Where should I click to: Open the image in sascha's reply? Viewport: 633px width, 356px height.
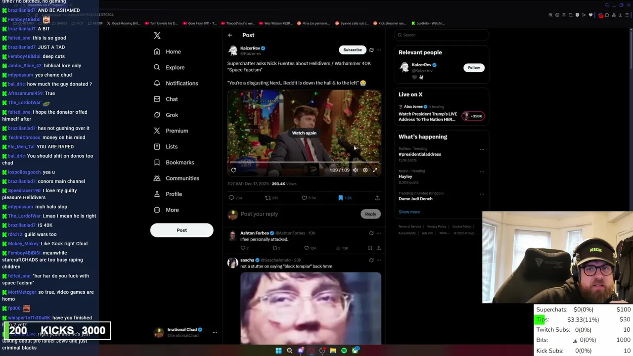(311, 308)
